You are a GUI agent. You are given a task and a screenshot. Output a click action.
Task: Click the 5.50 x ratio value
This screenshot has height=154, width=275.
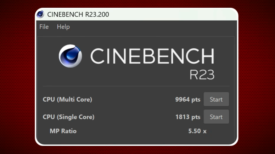pos(197,131)
